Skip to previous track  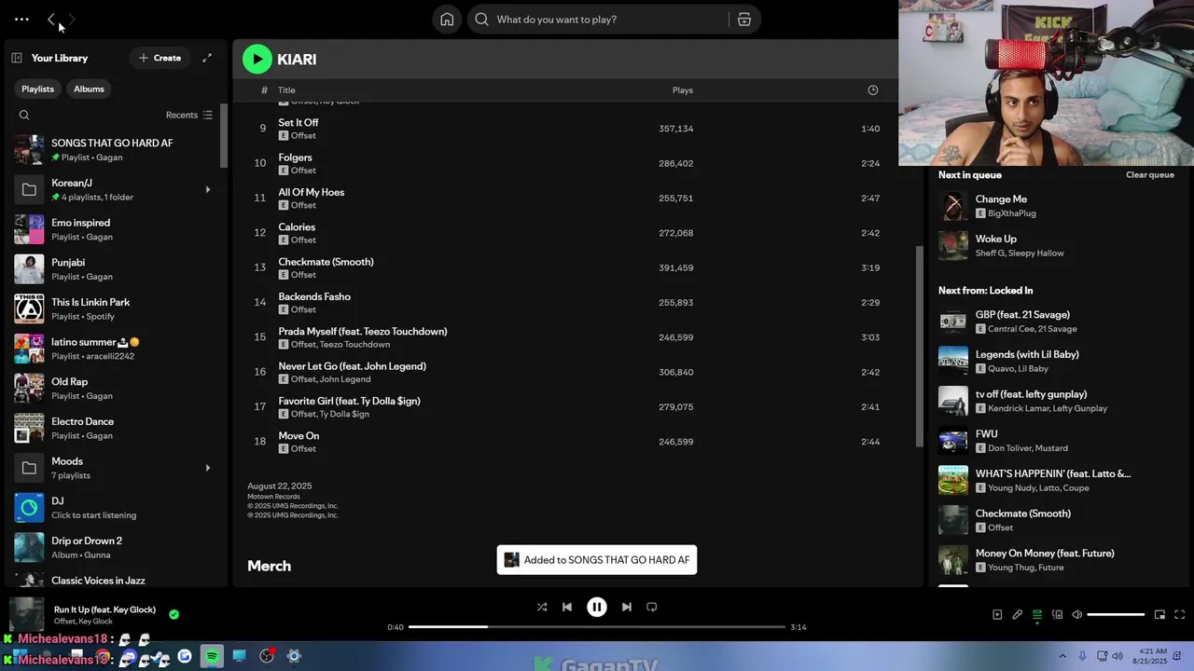567,607
